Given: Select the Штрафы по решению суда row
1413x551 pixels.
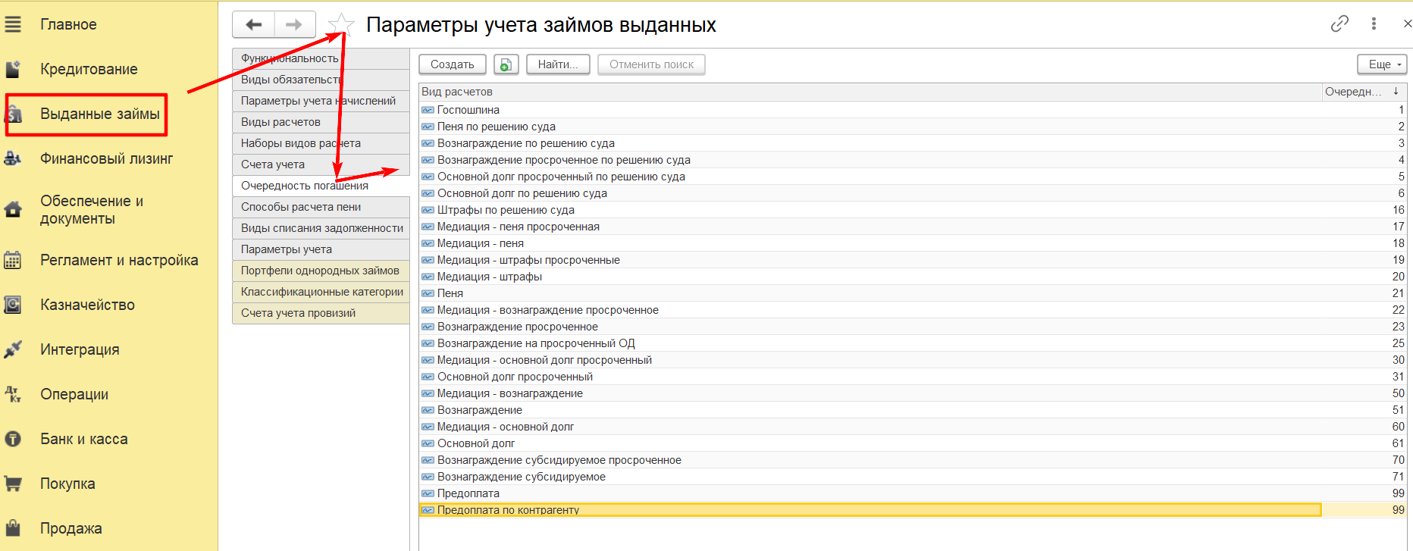Looking at the screenshot, I should 913,210.
